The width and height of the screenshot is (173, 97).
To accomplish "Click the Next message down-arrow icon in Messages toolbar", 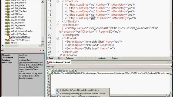I will [52, 71].
